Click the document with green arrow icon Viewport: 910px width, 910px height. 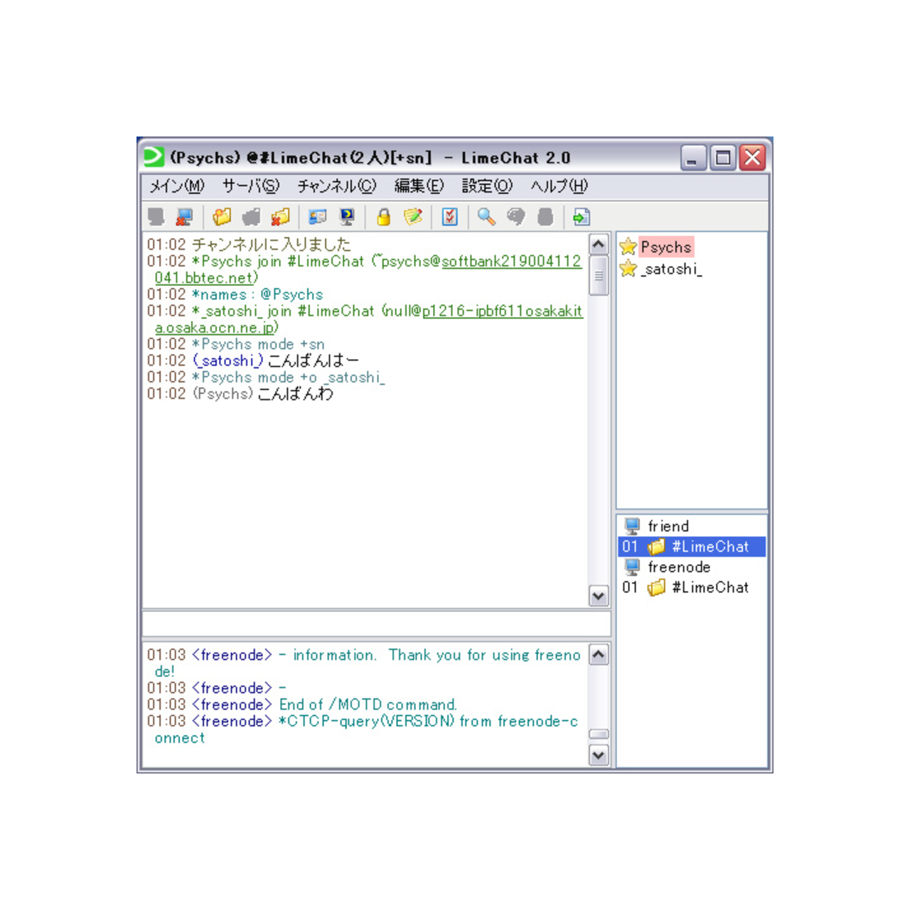point(582,217)
